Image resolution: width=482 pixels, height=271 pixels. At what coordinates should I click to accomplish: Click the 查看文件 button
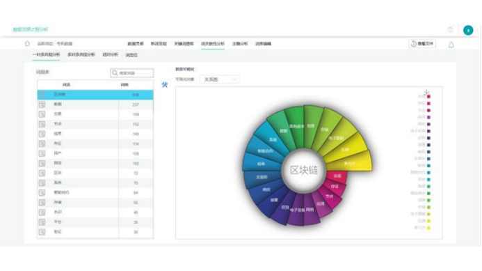pyautogui.click(x=422, y=44)
